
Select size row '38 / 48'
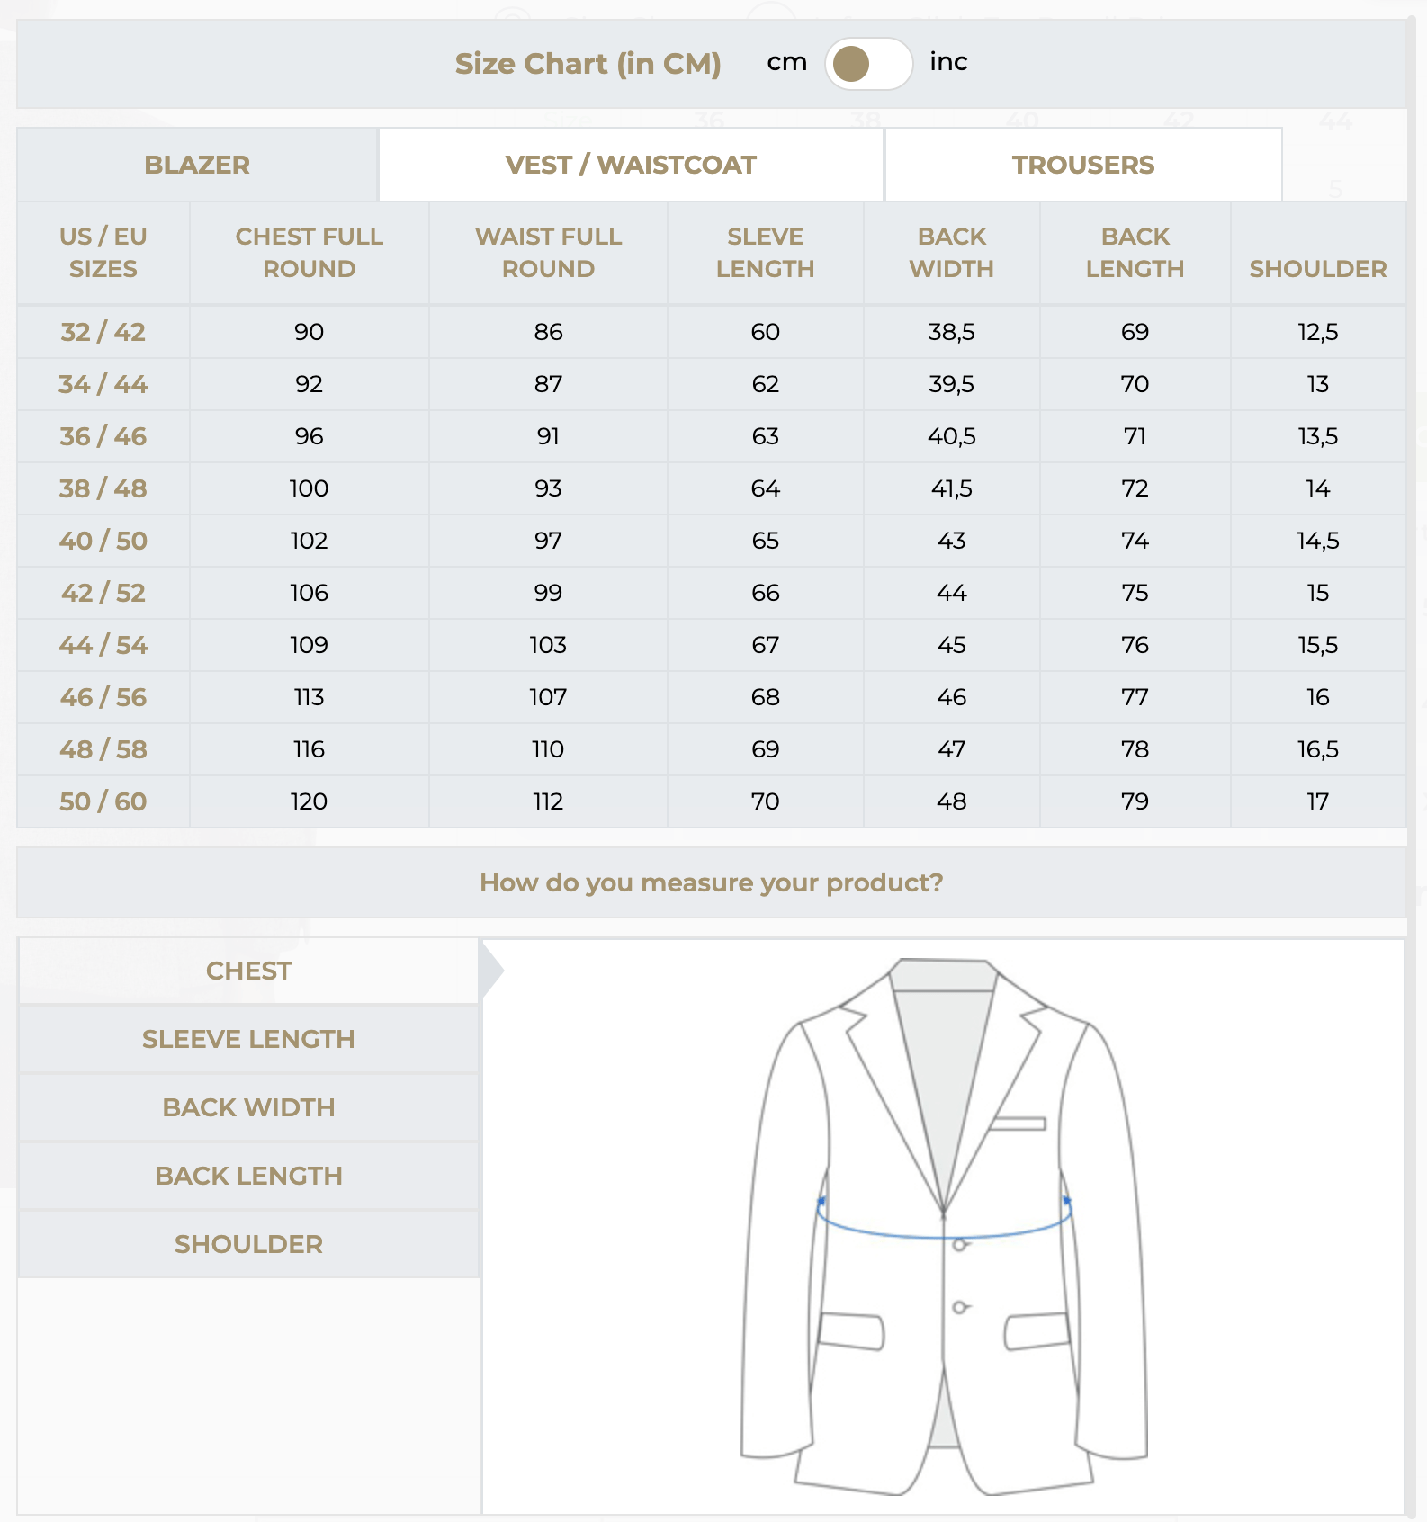(712, 488)
